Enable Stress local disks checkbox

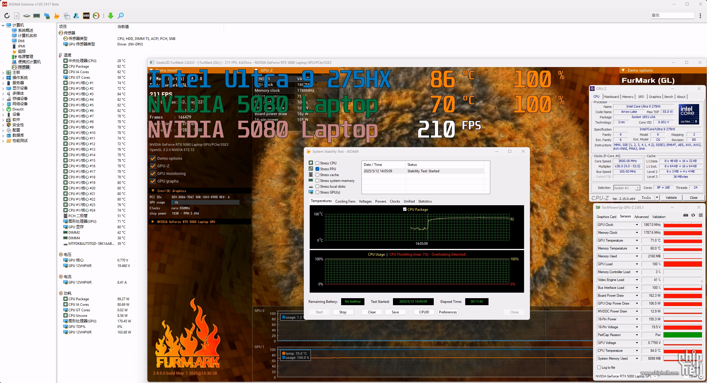click(318, 187)
